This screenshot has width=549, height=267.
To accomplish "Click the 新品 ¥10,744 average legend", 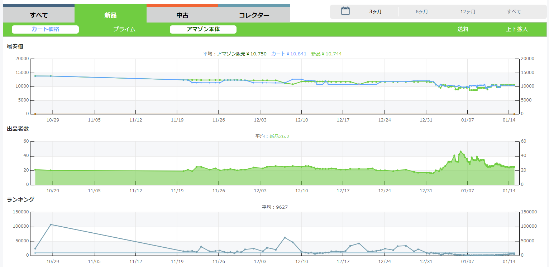I will pos(326,54).
